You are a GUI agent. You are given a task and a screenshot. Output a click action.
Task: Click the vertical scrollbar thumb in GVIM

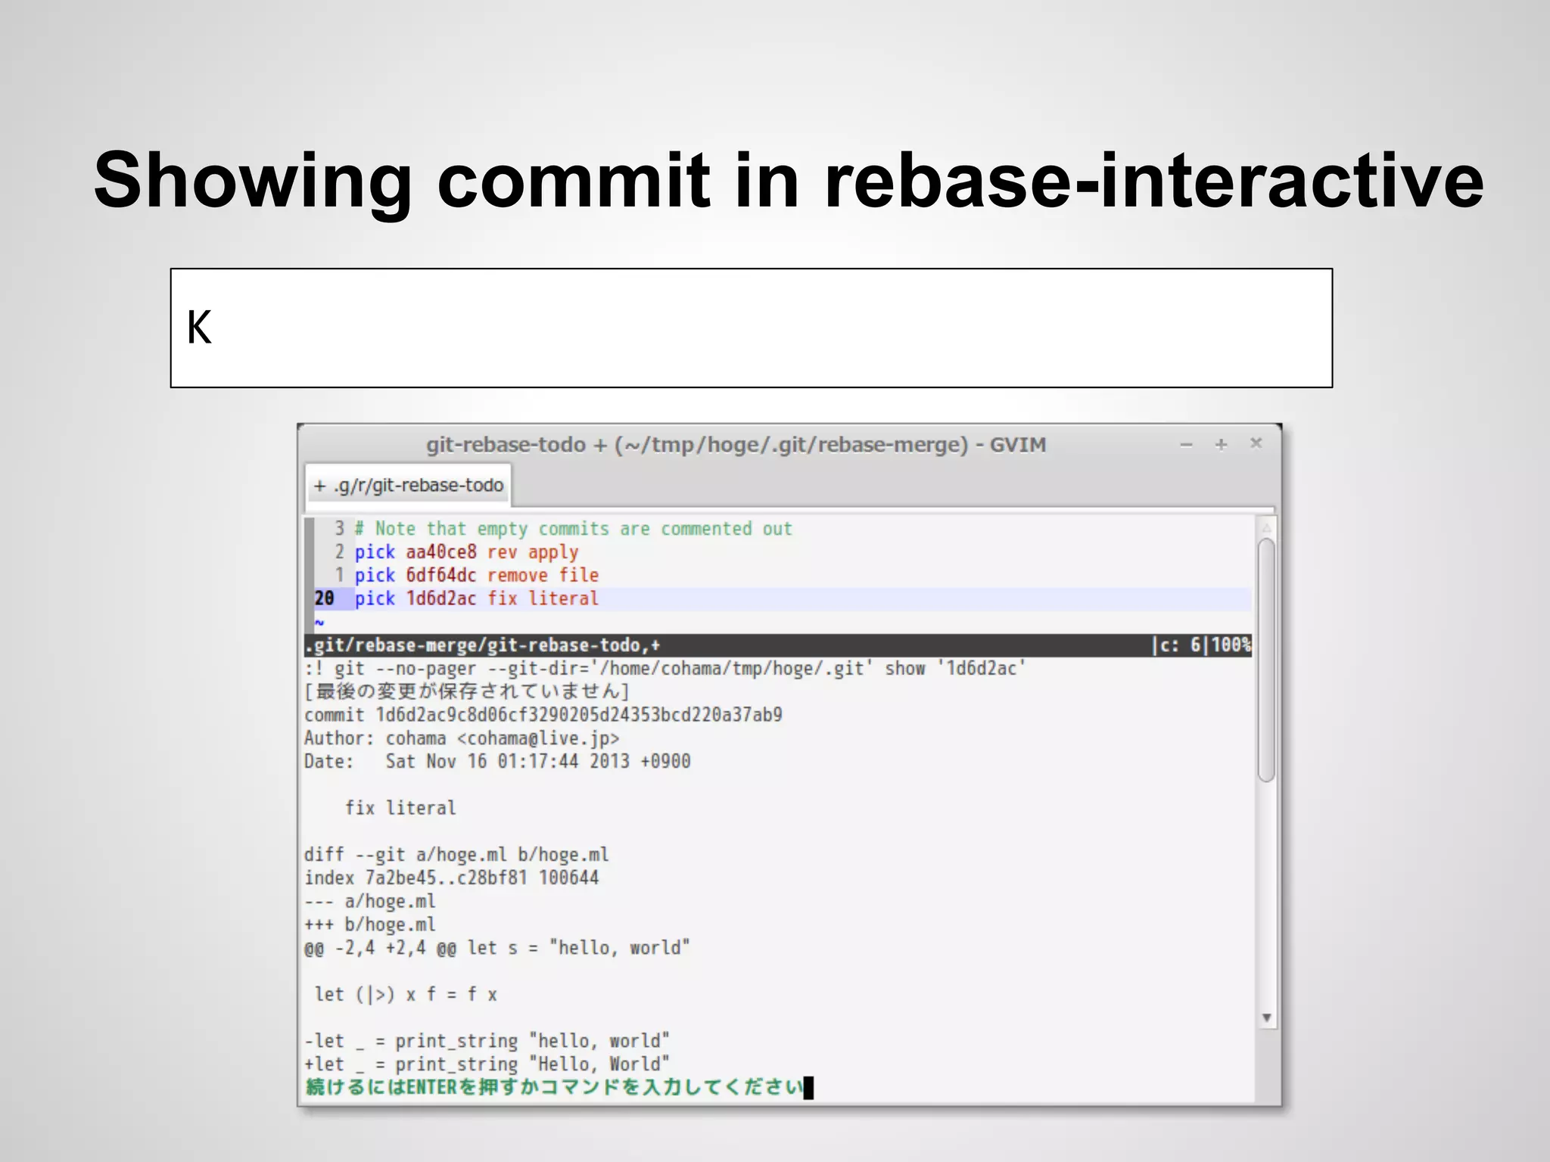point(1266,660)
